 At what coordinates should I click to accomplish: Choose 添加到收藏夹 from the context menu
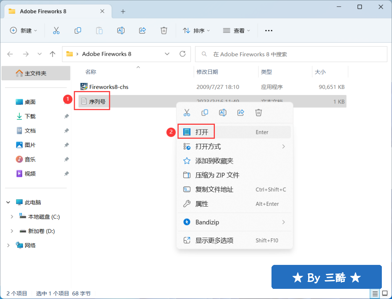(234, 161)
